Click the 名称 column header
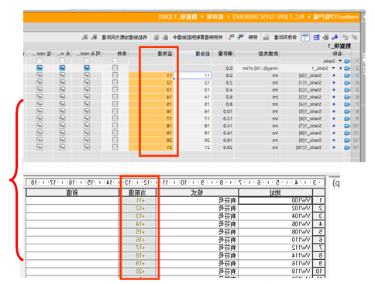375x284 pixels. tap(311, 54)
